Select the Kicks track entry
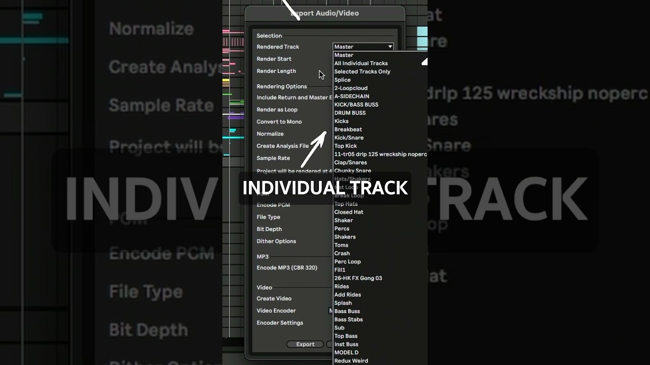 (341, 121)
